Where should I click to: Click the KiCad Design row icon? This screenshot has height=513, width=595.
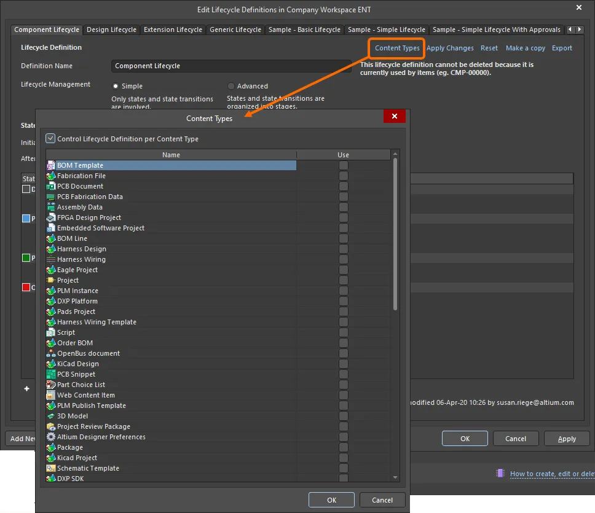51,364
